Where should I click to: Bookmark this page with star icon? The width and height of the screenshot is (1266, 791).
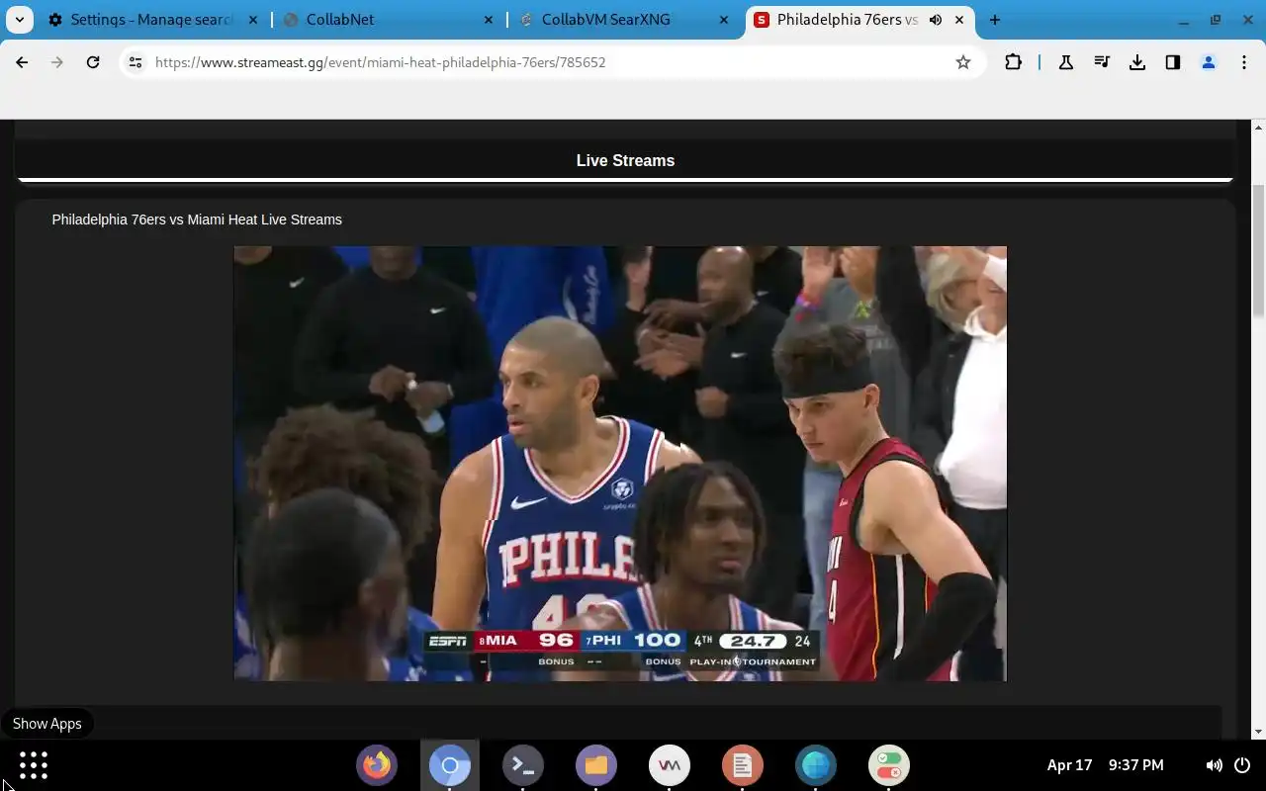click(x=963, y=62)
